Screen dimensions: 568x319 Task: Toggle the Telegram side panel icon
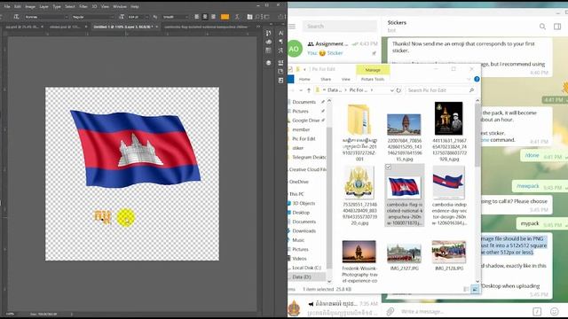557,27
